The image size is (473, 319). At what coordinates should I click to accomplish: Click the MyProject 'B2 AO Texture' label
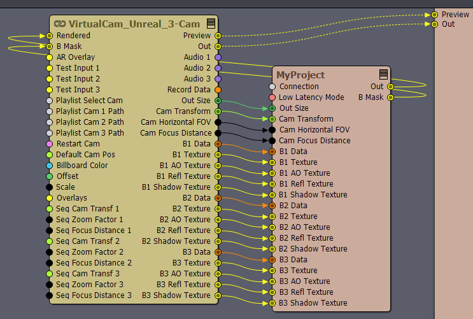(x=305, y=227)
